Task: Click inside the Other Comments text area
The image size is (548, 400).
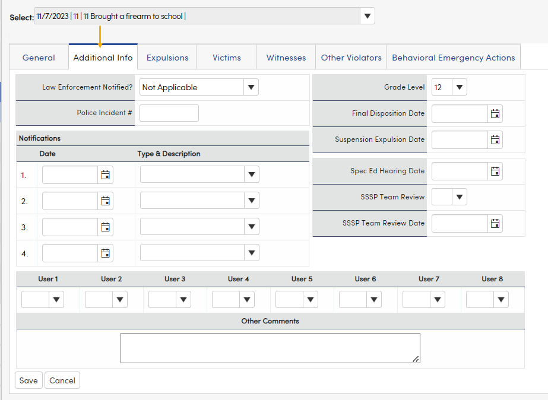Action: pyautogui.click(x=270, y=347)
